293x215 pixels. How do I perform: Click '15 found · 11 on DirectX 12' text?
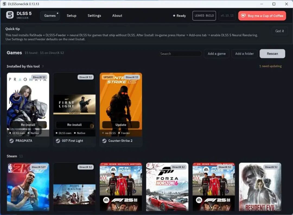click(44, 53)
